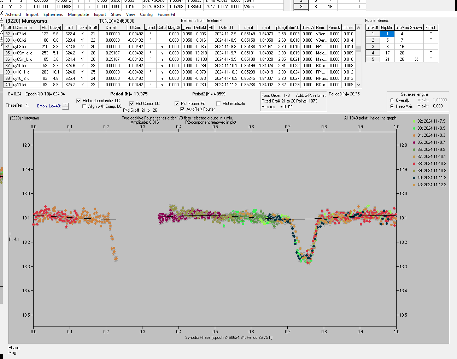Screen dimensions: 457x359
Task: Click the PhaseRef= 4. label
Action: coord(17,105)
